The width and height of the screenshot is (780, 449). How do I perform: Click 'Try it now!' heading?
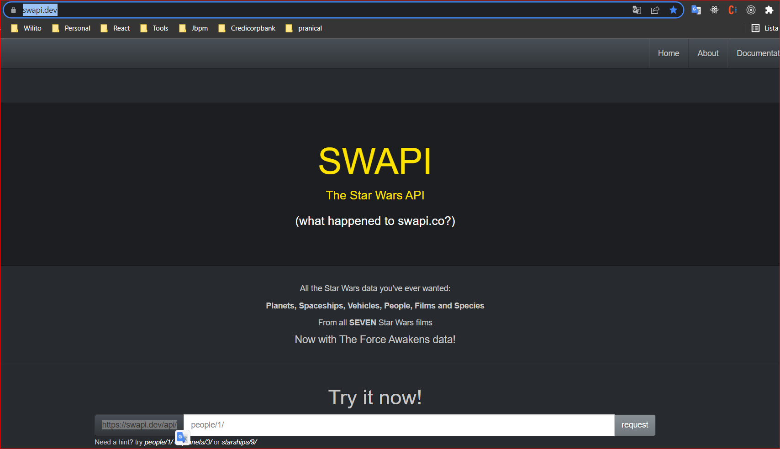375,397
